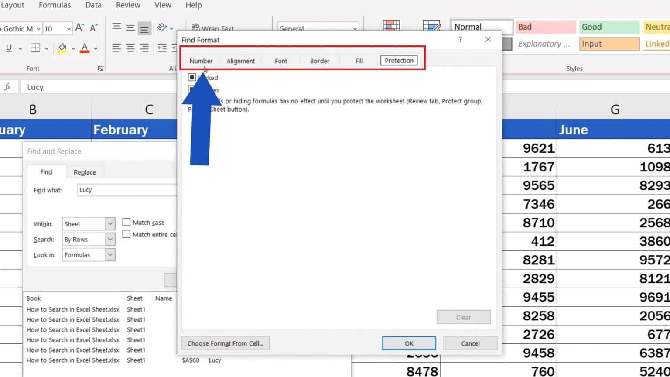Enable the Locked checkbox in Find Format
670x377 pixels.
[192, 77]
